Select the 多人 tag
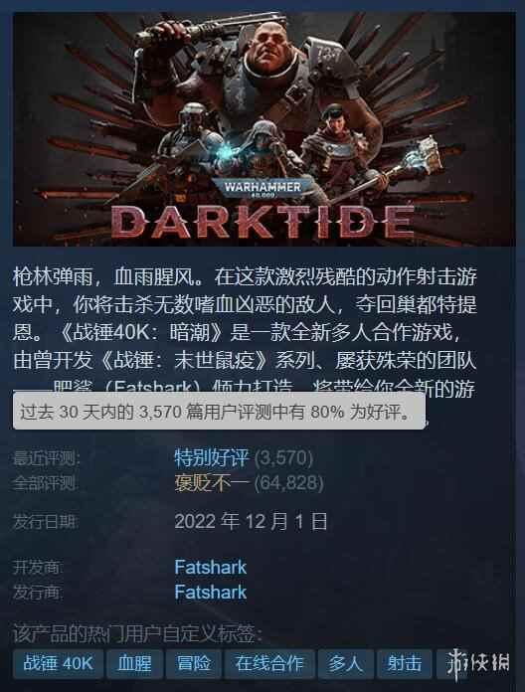 (x=345, y=663)
